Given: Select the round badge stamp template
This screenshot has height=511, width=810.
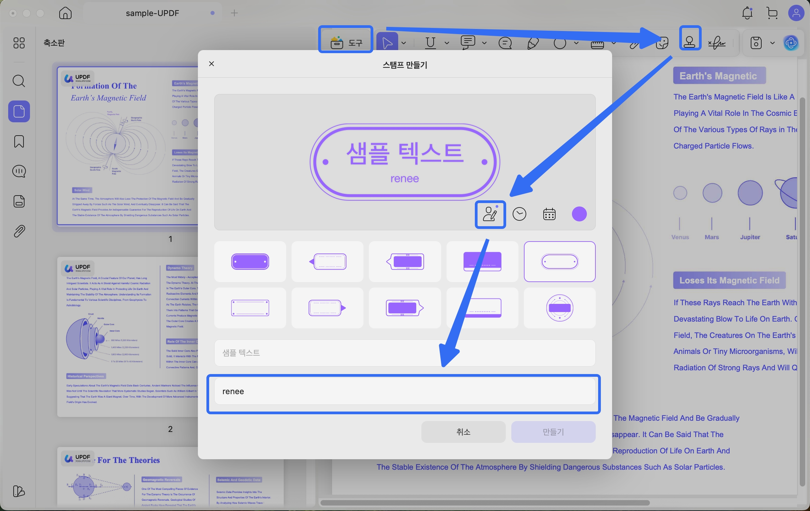Looking at the screenshot, I should (x=559, y=308).
